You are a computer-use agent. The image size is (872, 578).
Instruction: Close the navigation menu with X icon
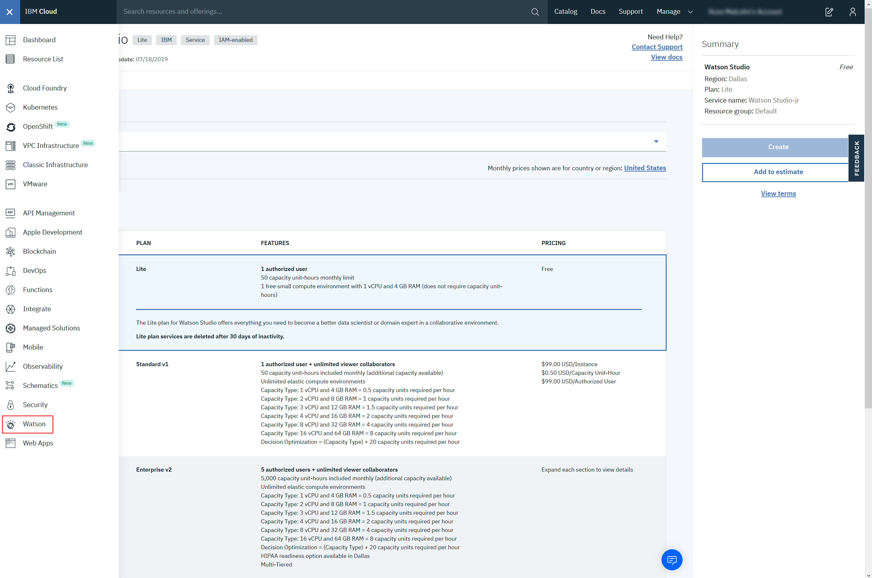pos(10,12)
